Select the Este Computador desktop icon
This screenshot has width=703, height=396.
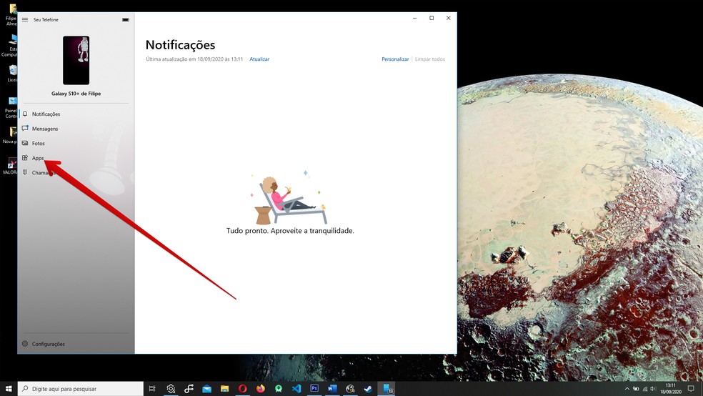point(10,45)
